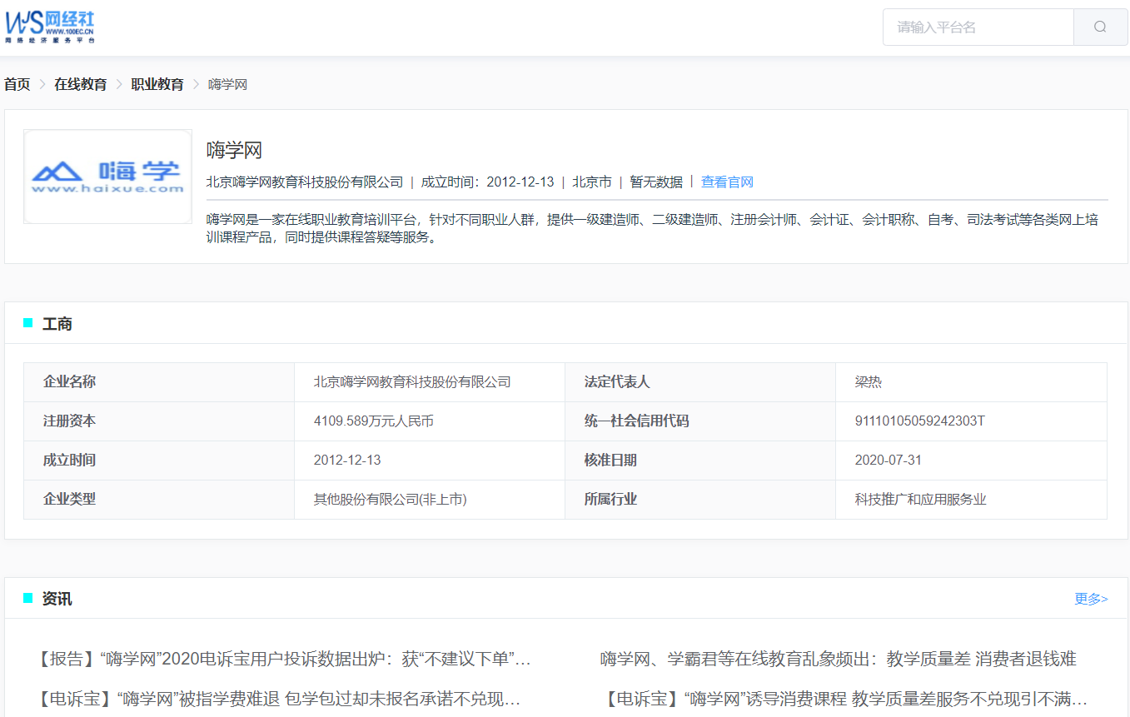This screenshot has height=717, width=1130.
Task: Click 嗨学网 breadcrumb item
Action: 227,84
